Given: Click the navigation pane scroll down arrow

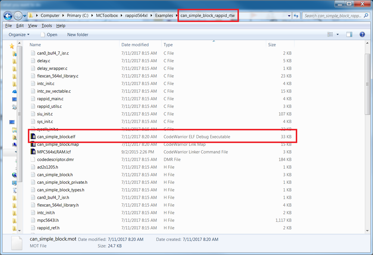Looking at the screenshot, I should tap(19, 230).
